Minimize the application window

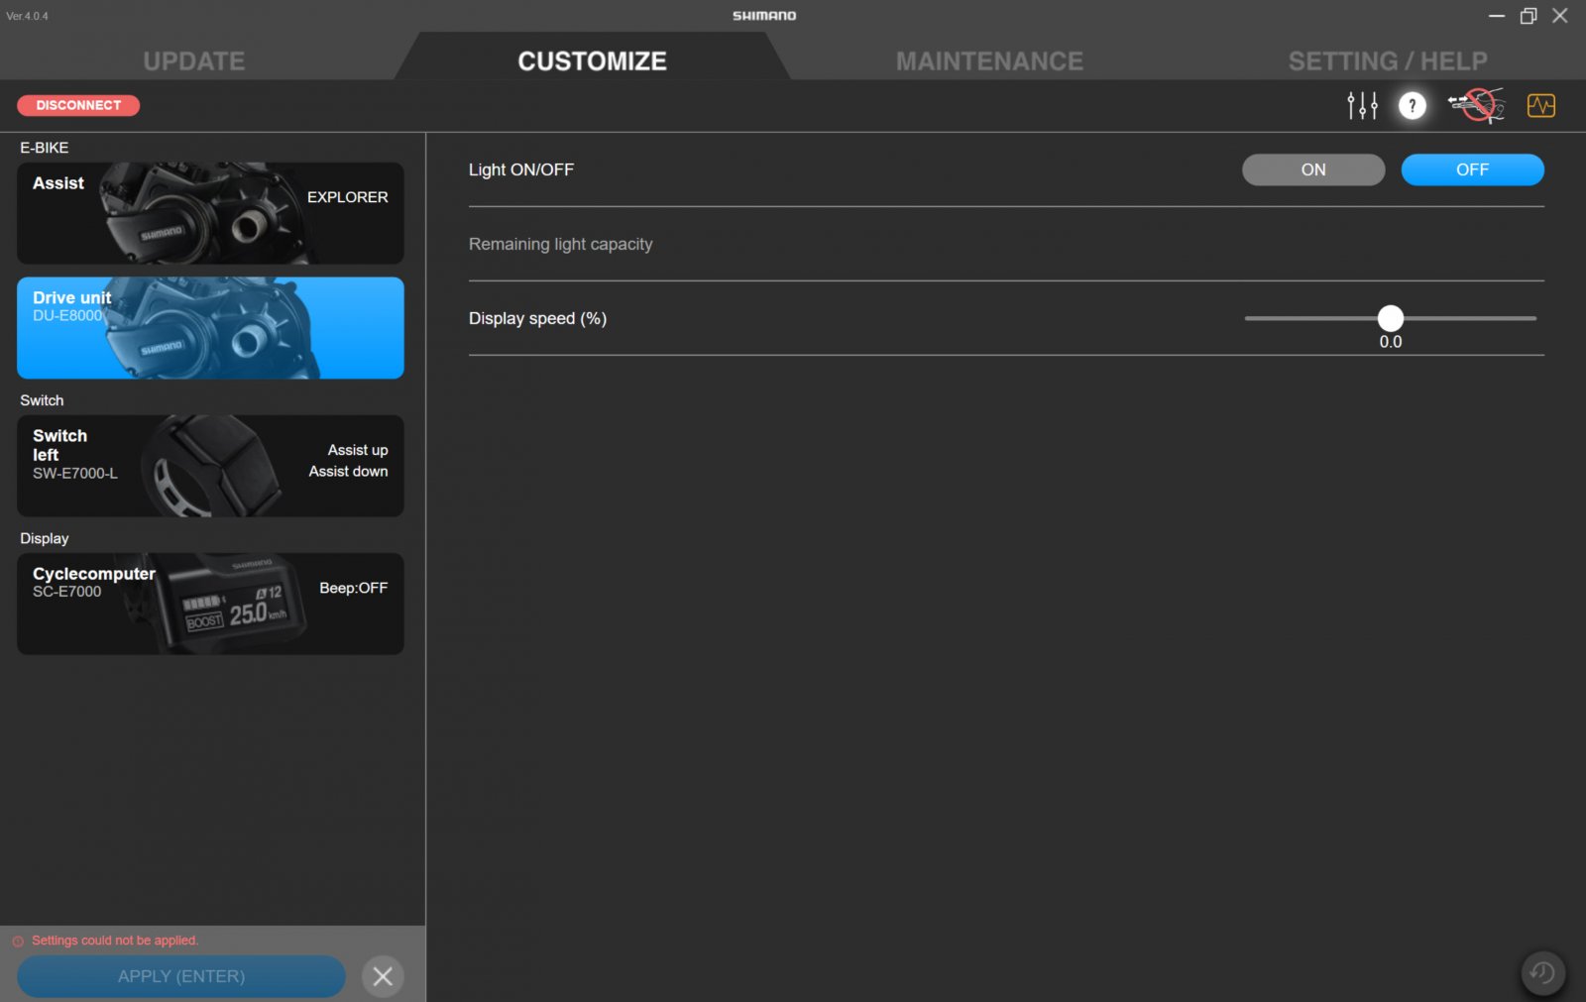point(1497,16)
